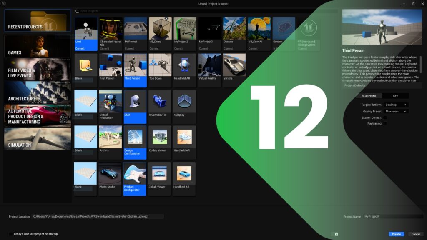Open Film / Video & Live Events category
Image resolution: width=427 pixels, height=240 pixels.
tap(38, 70)
